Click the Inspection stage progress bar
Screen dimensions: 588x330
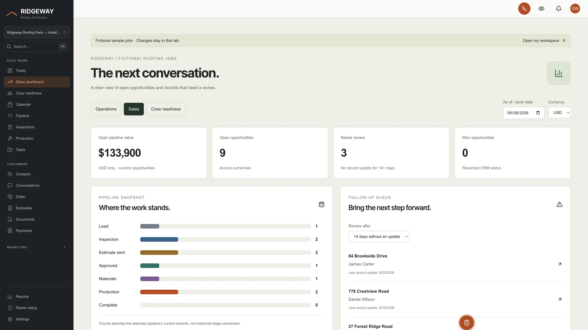225,240
